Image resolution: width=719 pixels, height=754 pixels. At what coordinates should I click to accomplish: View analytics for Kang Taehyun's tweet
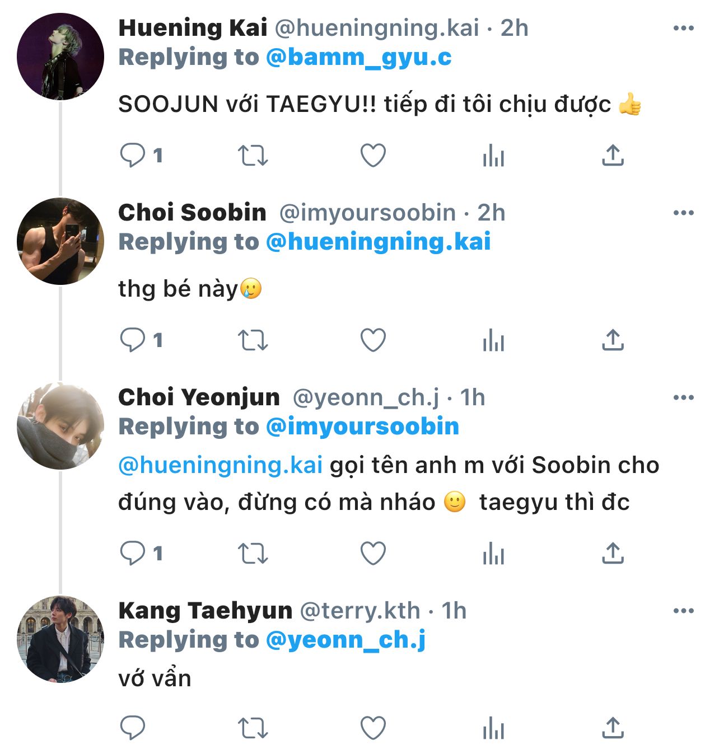(493, 729)
